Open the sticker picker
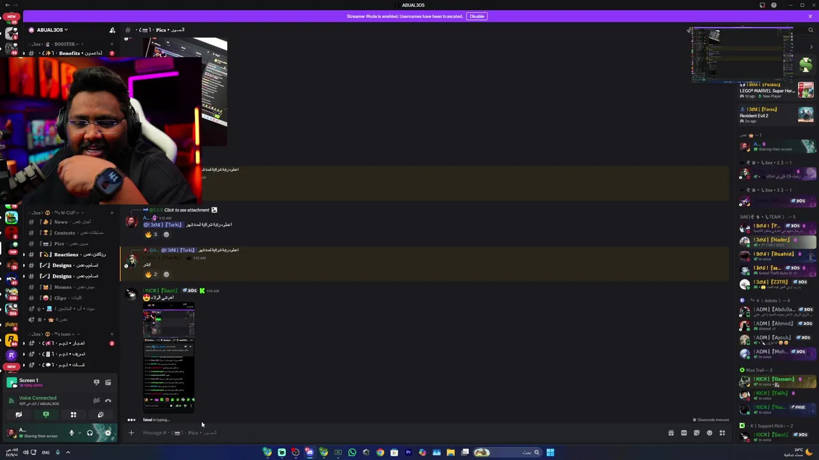819x460 pixels. tap(697, 433)
